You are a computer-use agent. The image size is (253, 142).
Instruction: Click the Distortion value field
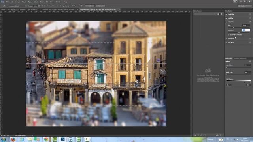tap(246, 30)
